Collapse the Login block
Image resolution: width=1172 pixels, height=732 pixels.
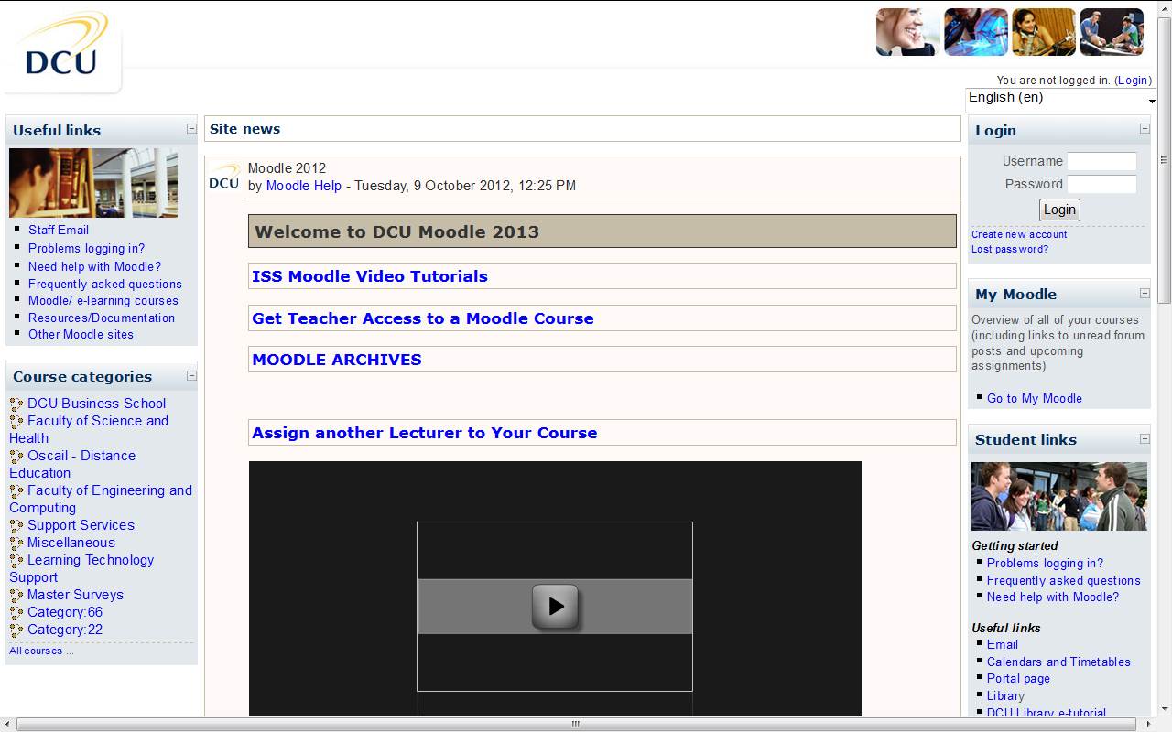pos(1145,129)
